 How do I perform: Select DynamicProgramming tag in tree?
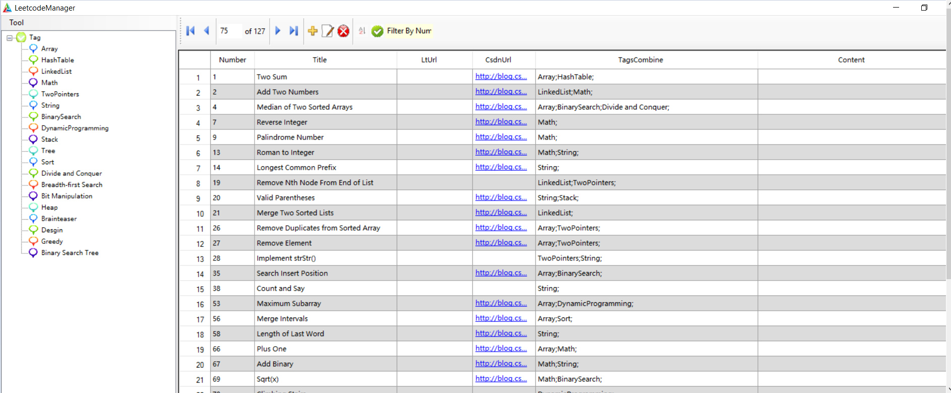75,128
